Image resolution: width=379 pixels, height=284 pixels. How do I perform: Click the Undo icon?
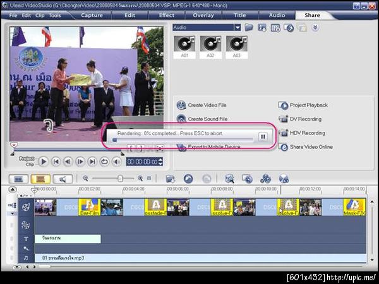[x=188, y=179]
